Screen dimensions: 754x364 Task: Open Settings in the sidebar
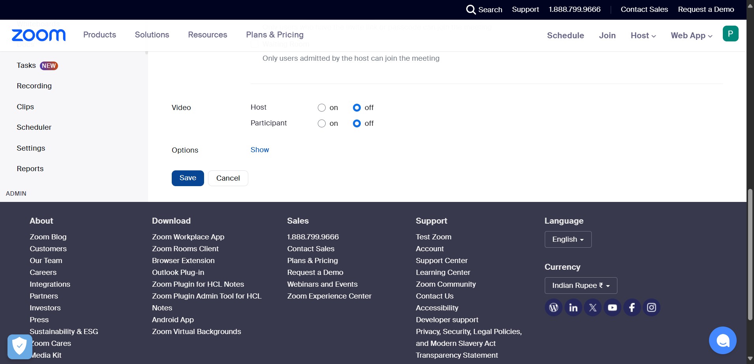point(31,148)
